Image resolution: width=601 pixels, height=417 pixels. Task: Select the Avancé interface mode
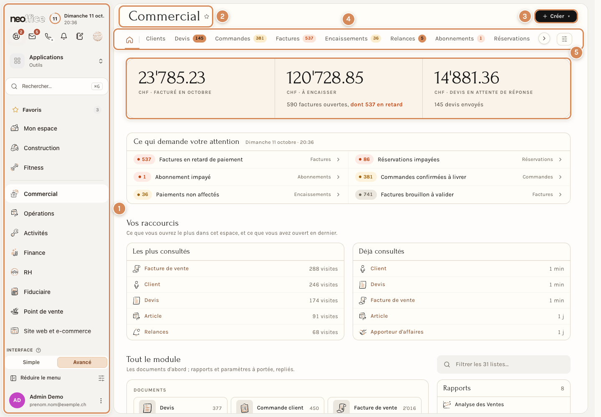pos(82,362)
